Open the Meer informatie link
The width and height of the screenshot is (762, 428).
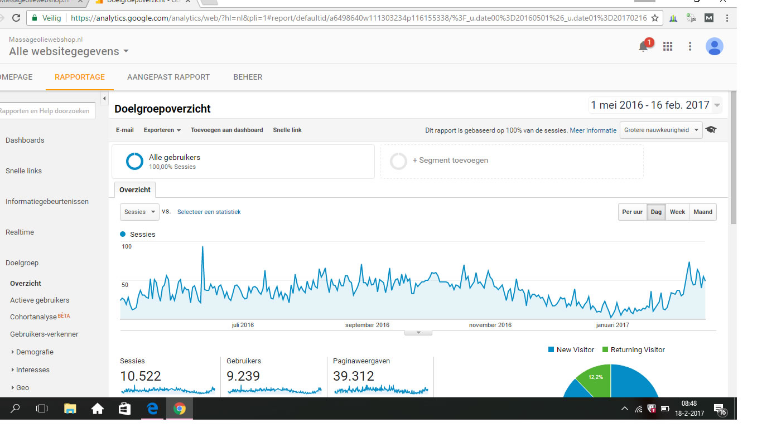[593, 130]
